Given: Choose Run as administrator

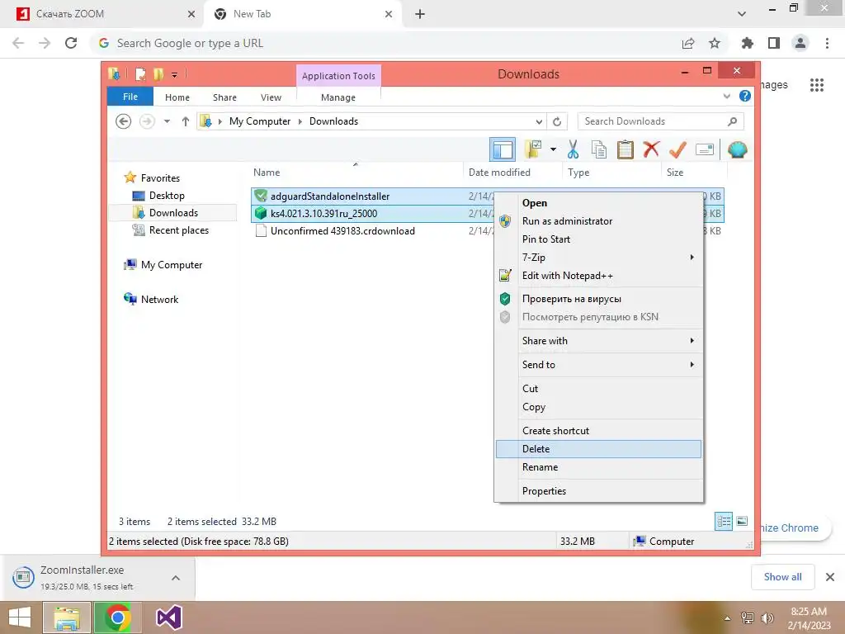Looking at the screenshot, I should pyautogui.click(x=598, y=221).
